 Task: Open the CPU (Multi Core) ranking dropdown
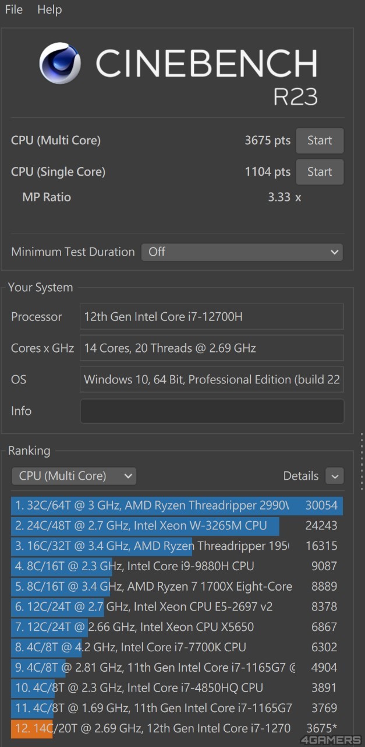(74, 476)
